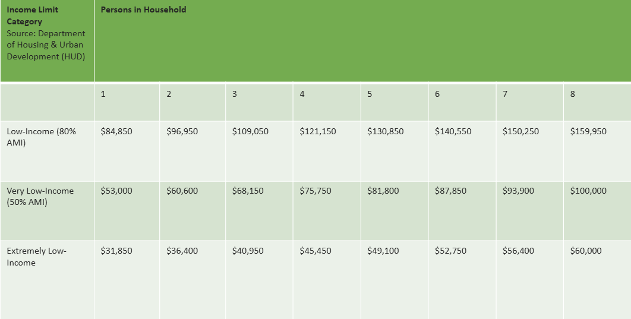Select the $87,850 income limit cell
The width and height of the screenshot is (631, 319).
pos(450,191)
